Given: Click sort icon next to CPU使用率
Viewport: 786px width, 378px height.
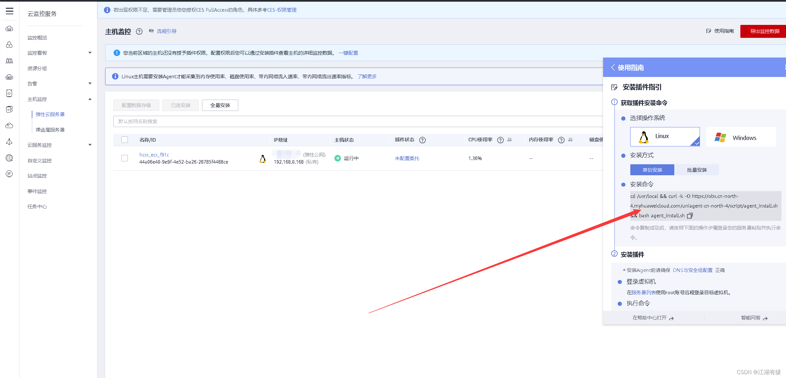Looking at the screenshot, I should (510, 140).
